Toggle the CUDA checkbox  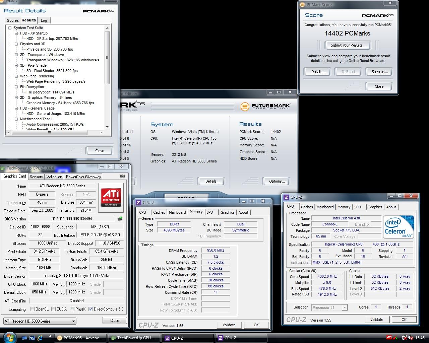53,309
